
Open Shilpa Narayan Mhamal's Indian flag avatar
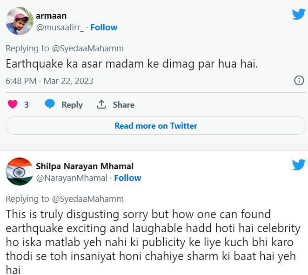tap(19, 172)
